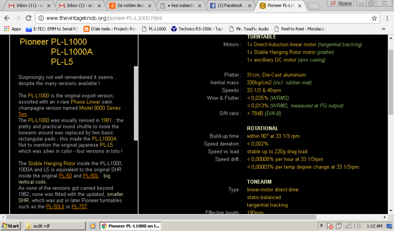Click the Pioneer PL-L1000 yellow heading
Image resolution: width=394 pixels, height=231 pixels.
click(53, 42)
